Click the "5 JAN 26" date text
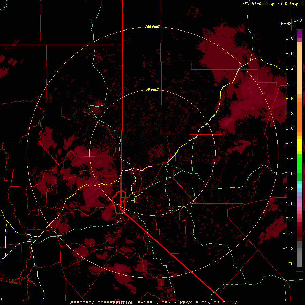This screenshot has width=305, height=305. pos(207,303)
